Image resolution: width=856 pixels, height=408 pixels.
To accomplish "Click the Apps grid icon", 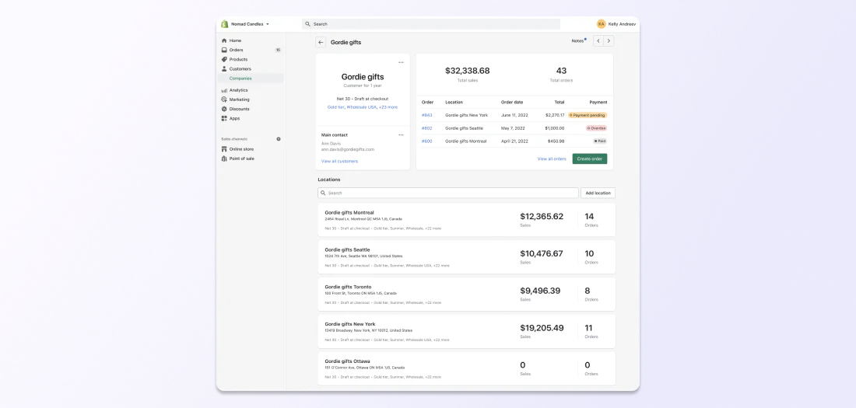I will pyautogui.click(x=224, y=118).
